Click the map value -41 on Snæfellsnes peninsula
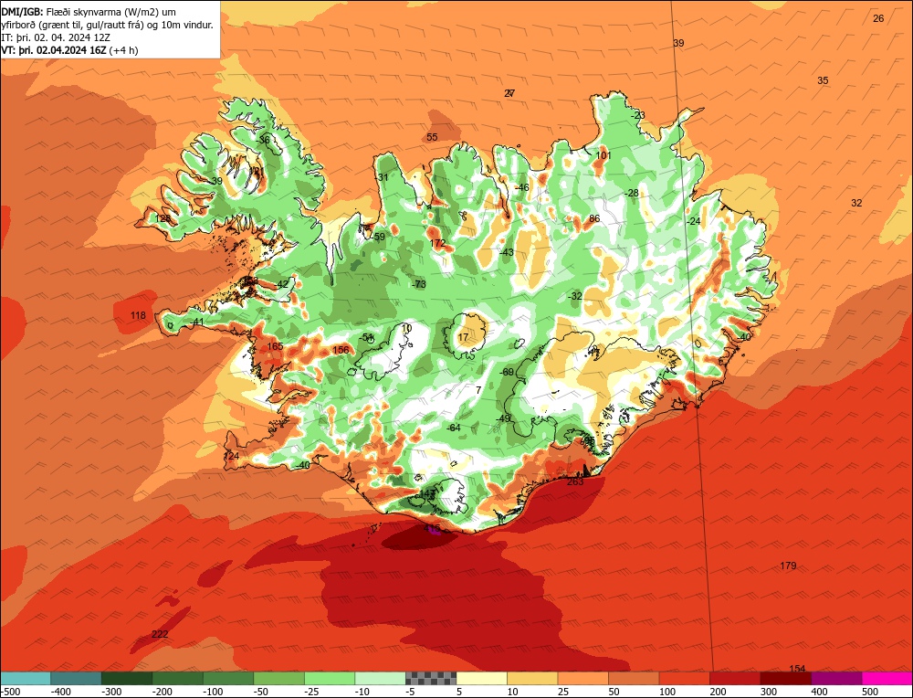 coord(197,323)
